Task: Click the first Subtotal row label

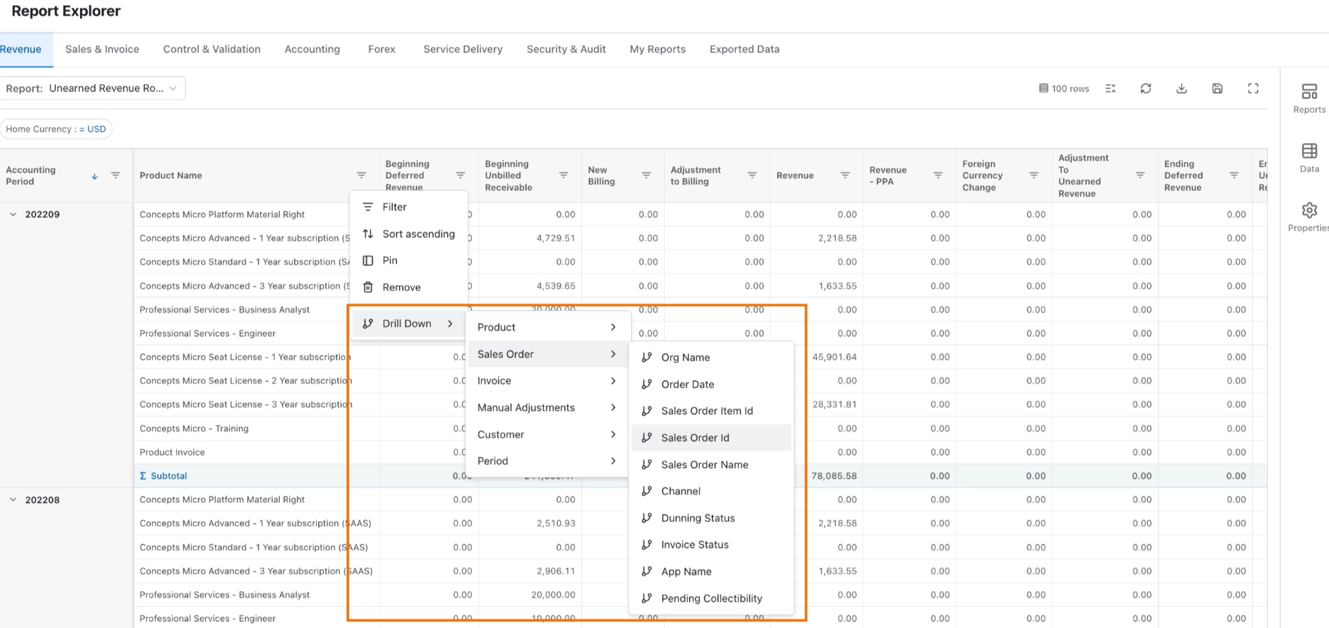Action: click(163, 476)
